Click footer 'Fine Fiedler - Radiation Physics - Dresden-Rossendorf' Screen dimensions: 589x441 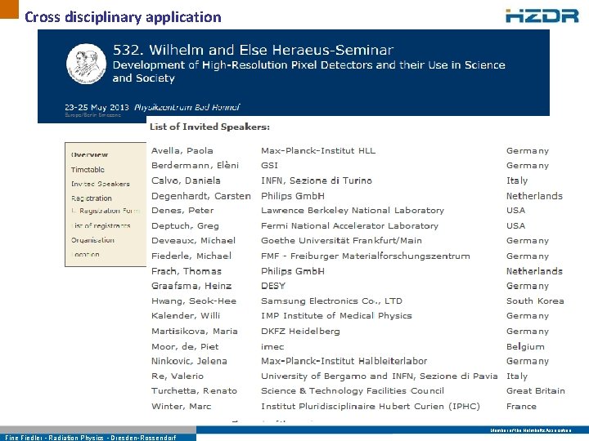[91, 438]
